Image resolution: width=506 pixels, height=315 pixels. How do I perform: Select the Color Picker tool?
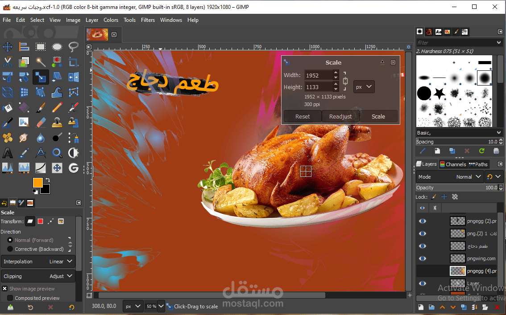click(24, 153)
